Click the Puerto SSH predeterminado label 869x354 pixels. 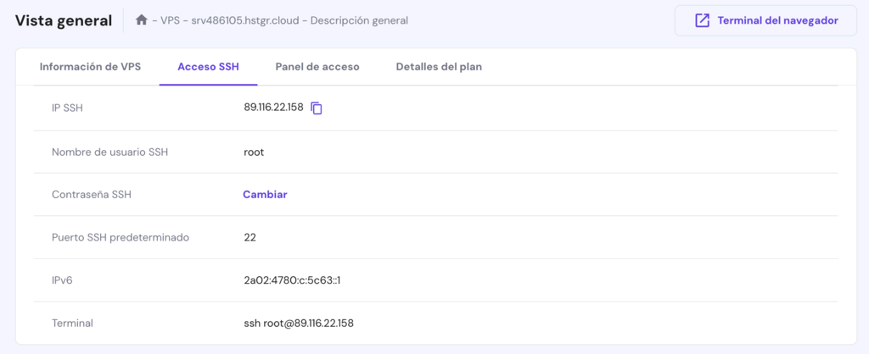pos(121,237)
